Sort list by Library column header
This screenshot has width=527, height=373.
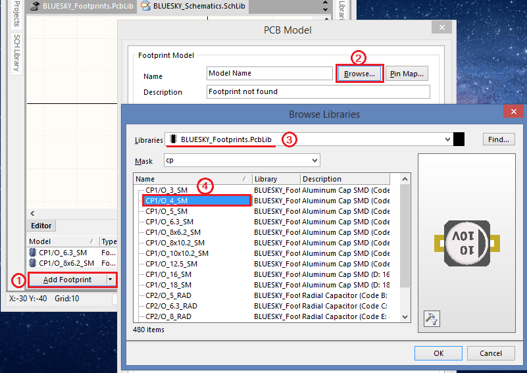[x=276, y=179]
